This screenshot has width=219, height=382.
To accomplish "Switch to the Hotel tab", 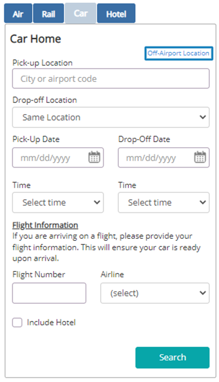I will tap(116, 13).
